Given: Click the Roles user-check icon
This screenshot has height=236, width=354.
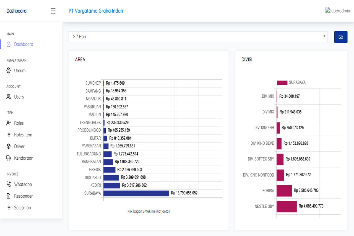Looking at the screenshot, I should pyautogui.click(x=9, y=123).
